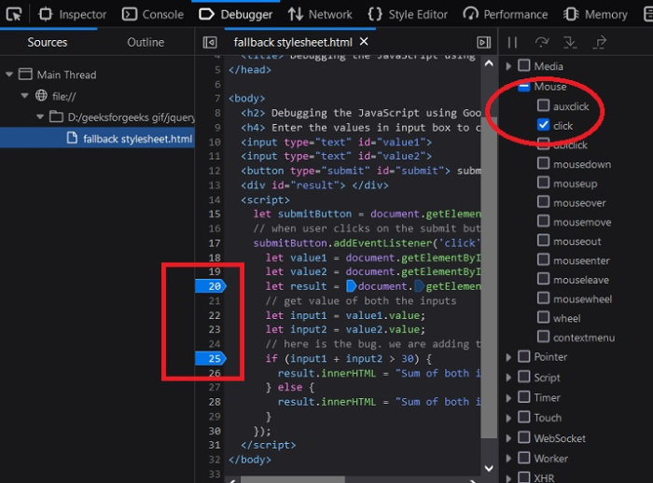
Task: Add a breakpoint on line number 22
Action: coord(215,315)
